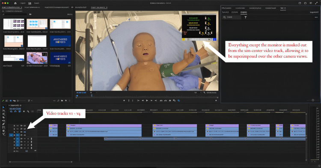Open the timeline wrench settings icon
The width and height of the screenshot is (321, 168).
tap(28, 111)
